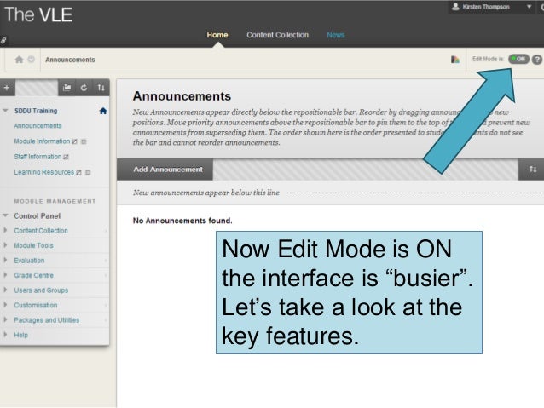Click the user avatar icon for Kirsten Thompson
544x408 pixels.
(x=455, y=7)
